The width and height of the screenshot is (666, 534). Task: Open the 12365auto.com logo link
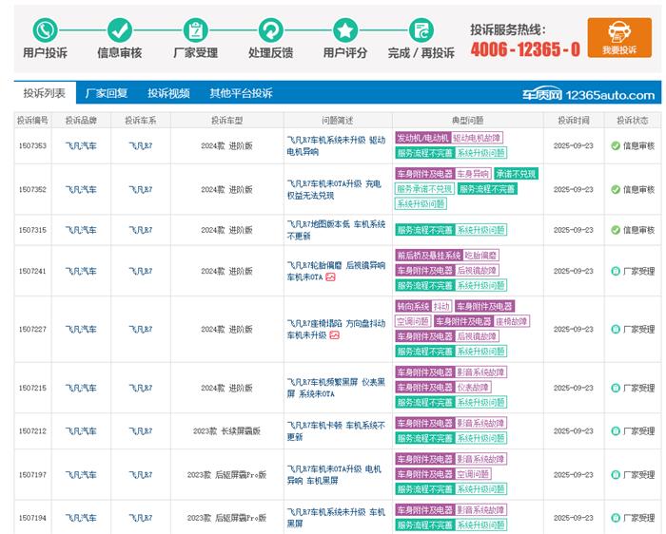pyautogui.click(x=588, y=94)
